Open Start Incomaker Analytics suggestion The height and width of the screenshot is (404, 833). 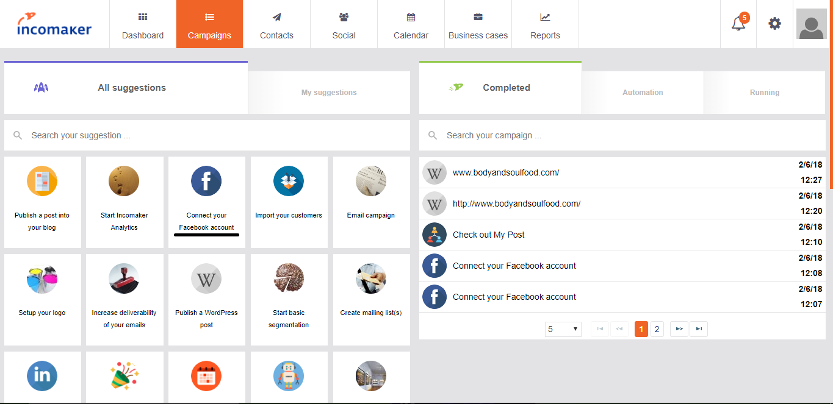(x=124, y=202)
